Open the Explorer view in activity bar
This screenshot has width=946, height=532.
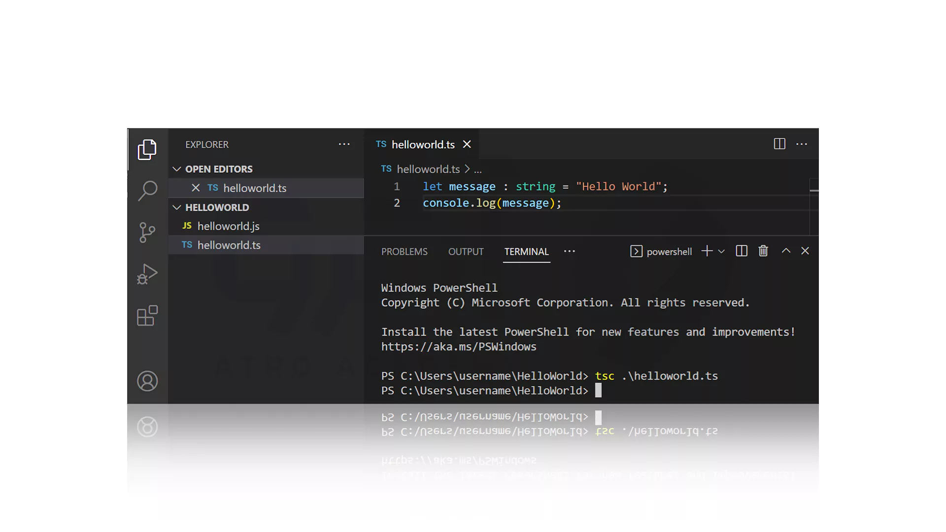click(147, 150)
